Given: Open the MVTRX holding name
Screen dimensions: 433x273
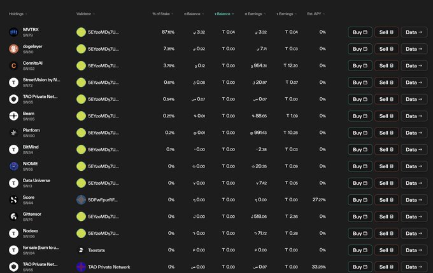Looking at the screenshot, I should click(31, 30).
